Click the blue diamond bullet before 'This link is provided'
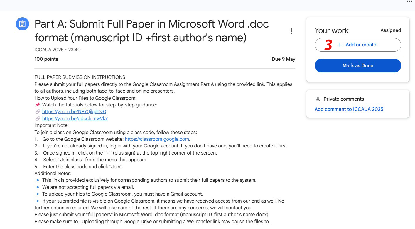Screen dimensions: 415x229 38,180
